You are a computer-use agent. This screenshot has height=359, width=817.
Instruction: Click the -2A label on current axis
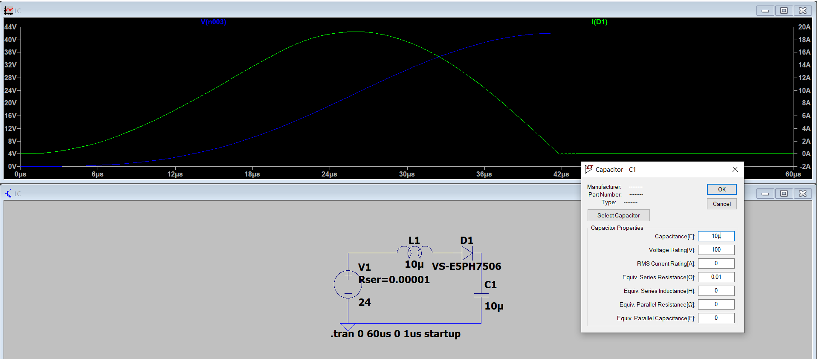(805, 166)
